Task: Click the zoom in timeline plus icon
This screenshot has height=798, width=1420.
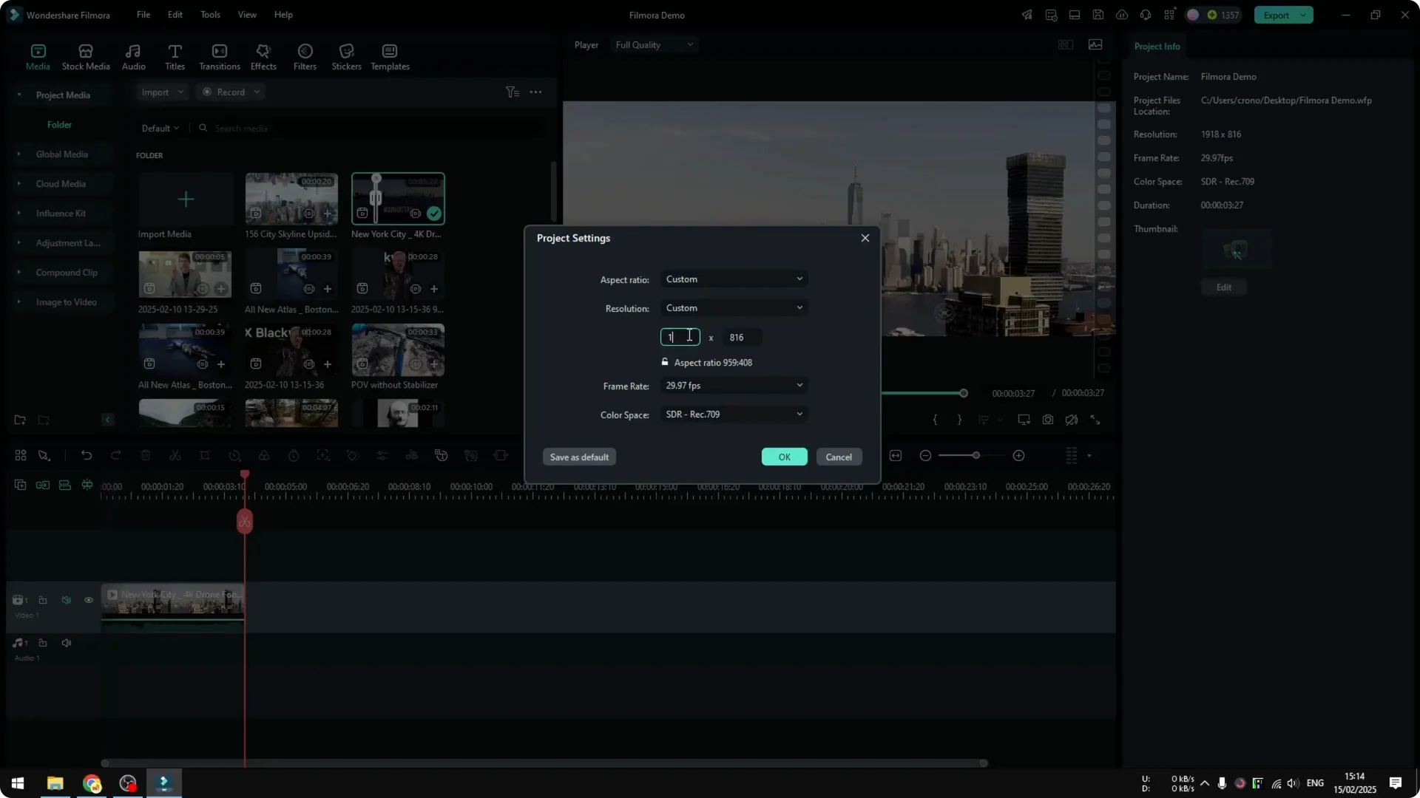Action: coord(1018,456)
